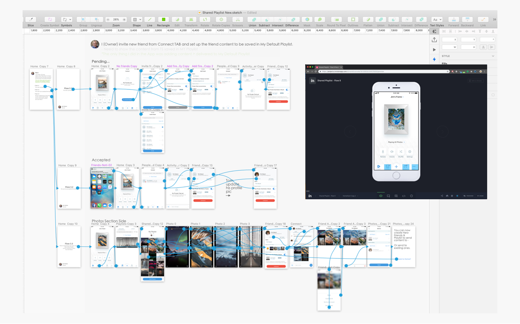This screenshot has height=324, width=520.
Task: Click the browser back arrow
Action: (308, 72)
